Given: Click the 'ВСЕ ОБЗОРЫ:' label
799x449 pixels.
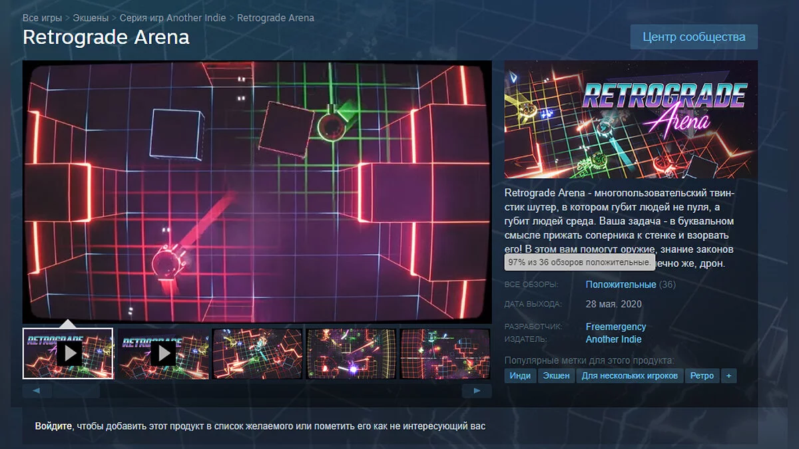Looking at the screenshot, I should (x=531, y=285).
